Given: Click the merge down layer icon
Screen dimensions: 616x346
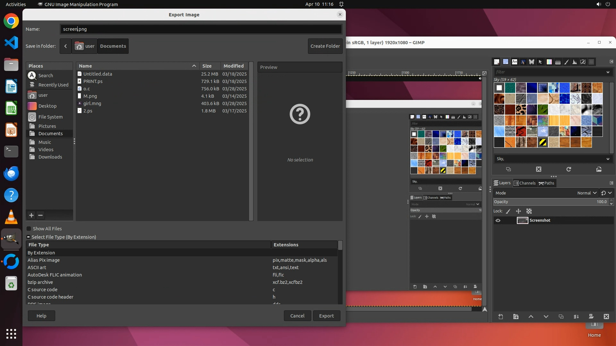Looking at the screenshot, I should pos(576,317).
